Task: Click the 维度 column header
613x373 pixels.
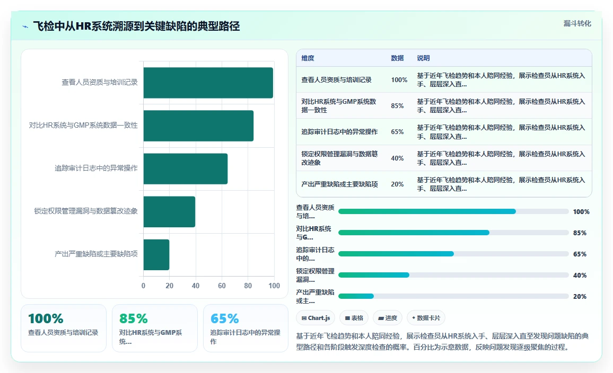Action: [308, 58]
